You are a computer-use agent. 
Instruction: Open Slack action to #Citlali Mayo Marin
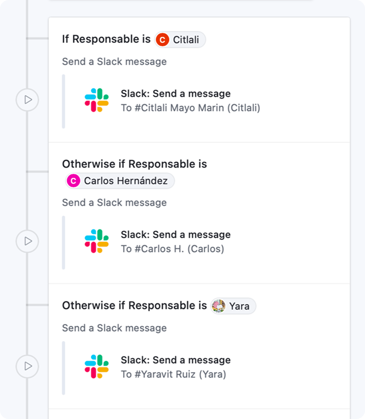point(190,101)
